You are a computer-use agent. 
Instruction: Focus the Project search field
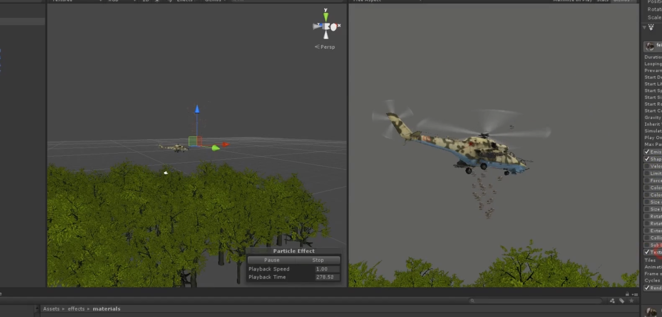click(535, 301)
